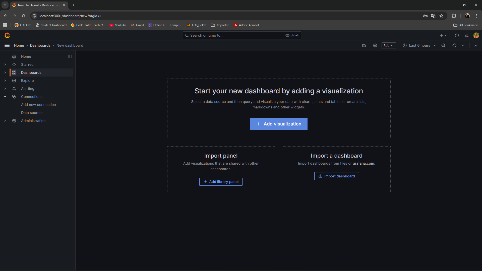
Task: Open Data sources menu item
Action: click(32, 113)
